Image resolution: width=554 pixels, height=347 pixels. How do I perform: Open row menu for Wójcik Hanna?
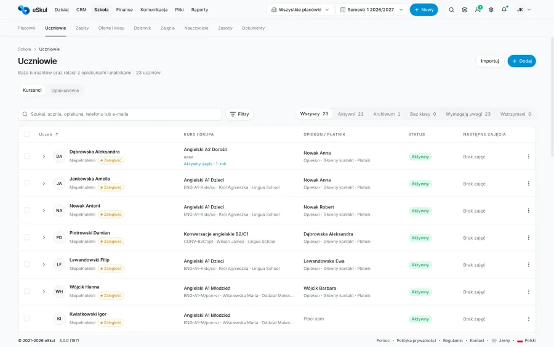[529, 292]
